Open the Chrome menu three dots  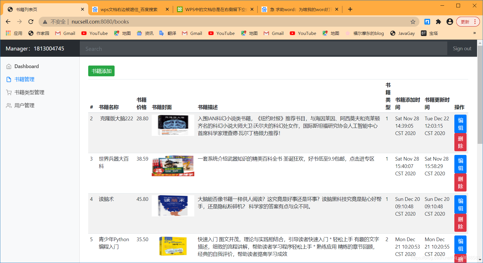click(475, 22)
